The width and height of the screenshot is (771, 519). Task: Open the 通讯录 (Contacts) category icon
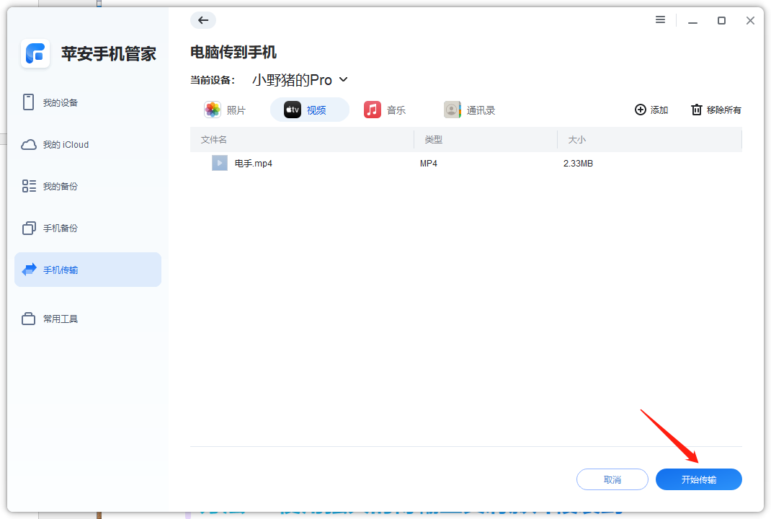coord(453,110)
